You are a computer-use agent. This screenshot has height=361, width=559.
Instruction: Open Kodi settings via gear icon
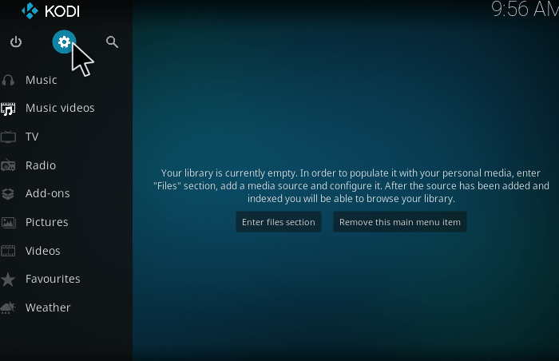coord(64,42)
